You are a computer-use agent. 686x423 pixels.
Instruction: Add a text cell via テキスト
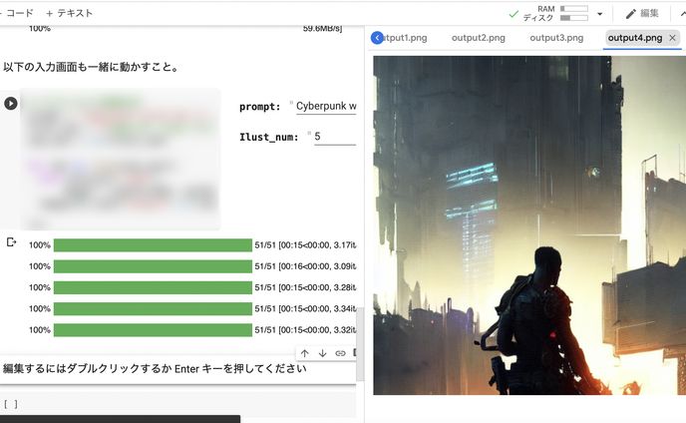(69, 13)
